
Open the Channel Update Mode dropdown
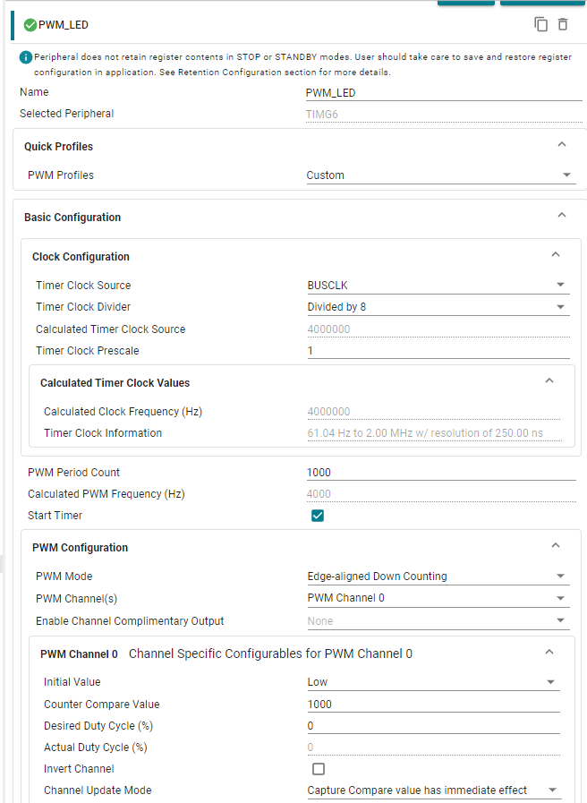[x=433, y=790]
